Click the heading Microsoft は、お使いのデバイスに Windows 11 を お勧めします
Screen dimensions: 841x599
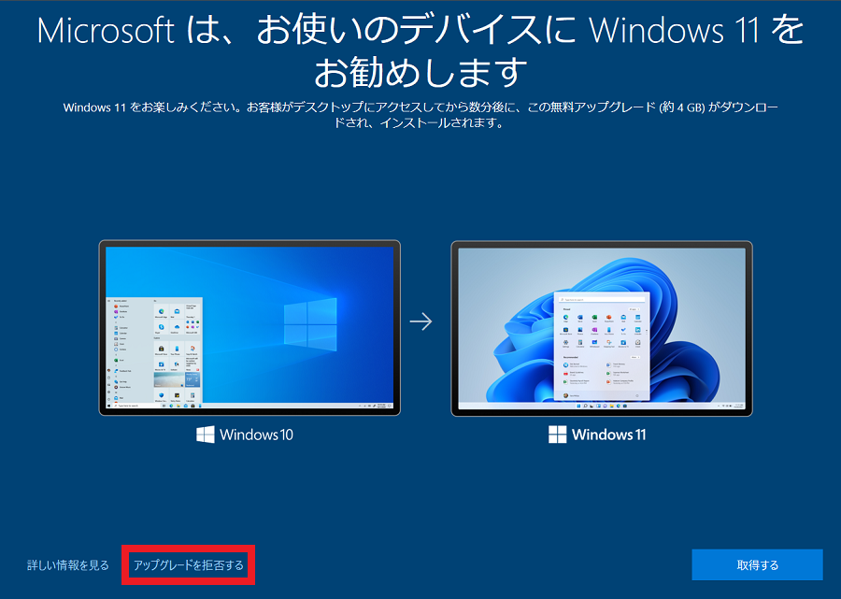[420, 51]
